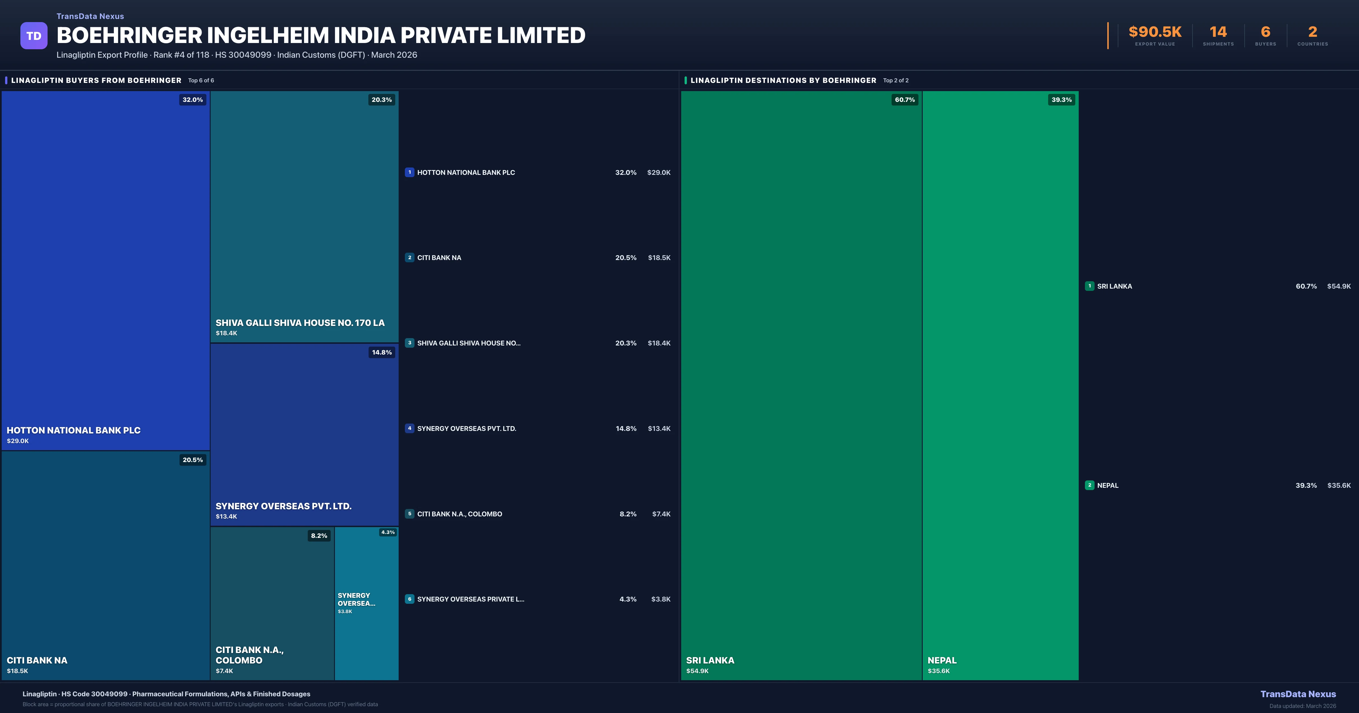This screenshot has width=1359, height=713.
Task: Open the Linagliptin Buyers from Boehringer heading
Action: coord(96,80)
